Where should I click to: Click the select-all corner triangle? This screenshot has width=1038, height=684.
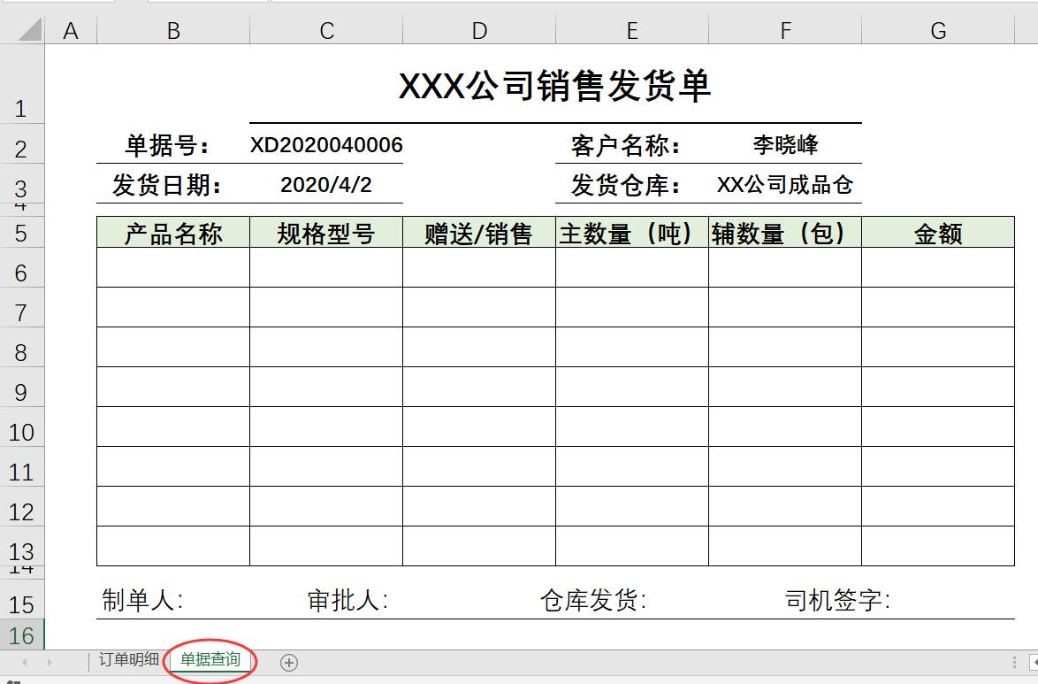point(30,29)
